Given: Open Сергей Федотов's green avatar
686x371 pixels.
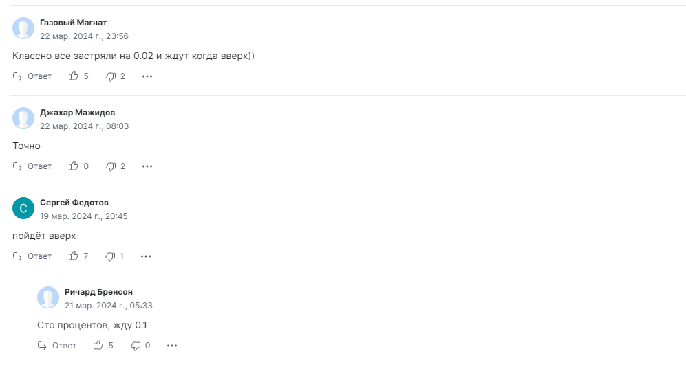Looking at the screenshot, I should [x=23, y=208].
